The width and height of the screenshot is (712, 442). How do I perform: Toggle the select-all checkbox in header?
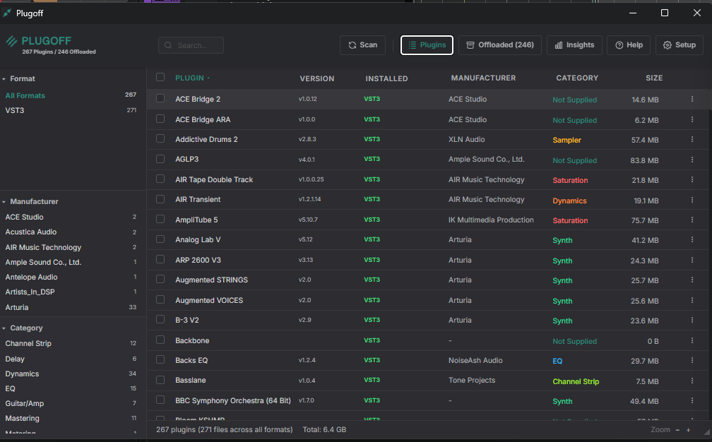(160, 78)
